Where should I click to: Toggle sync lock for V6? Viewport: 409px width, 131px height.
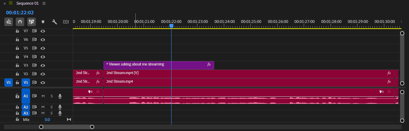pyautogui.click(x=34, y=40)
